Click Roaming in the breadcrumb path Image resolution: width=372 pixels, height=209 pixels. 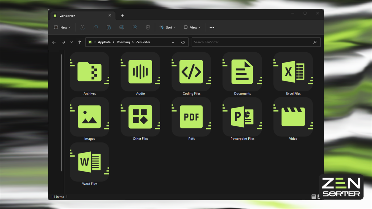[123, 42]
